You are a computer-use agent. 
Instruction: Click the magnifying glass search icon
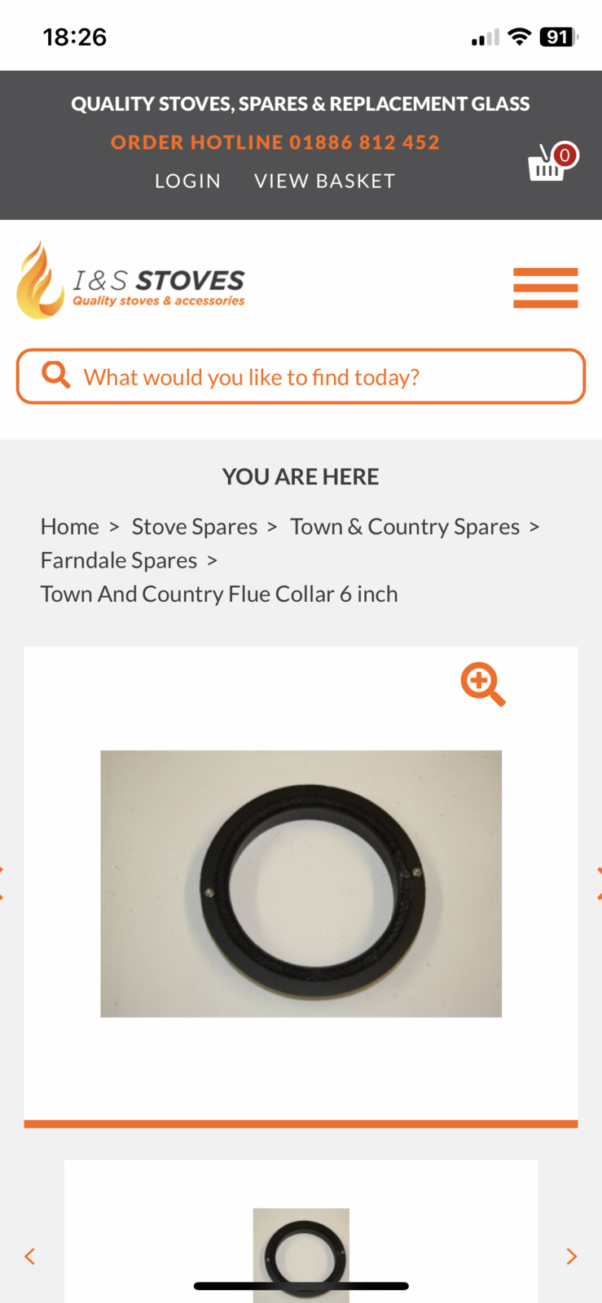(56, 375)
